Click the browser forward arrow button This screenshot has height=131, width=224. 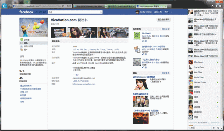coord(10,6)
